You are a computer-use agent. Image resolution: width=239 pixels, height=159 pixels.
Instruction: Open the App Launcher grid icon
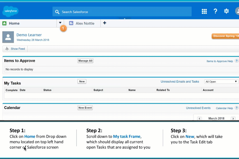pos(204,11)
